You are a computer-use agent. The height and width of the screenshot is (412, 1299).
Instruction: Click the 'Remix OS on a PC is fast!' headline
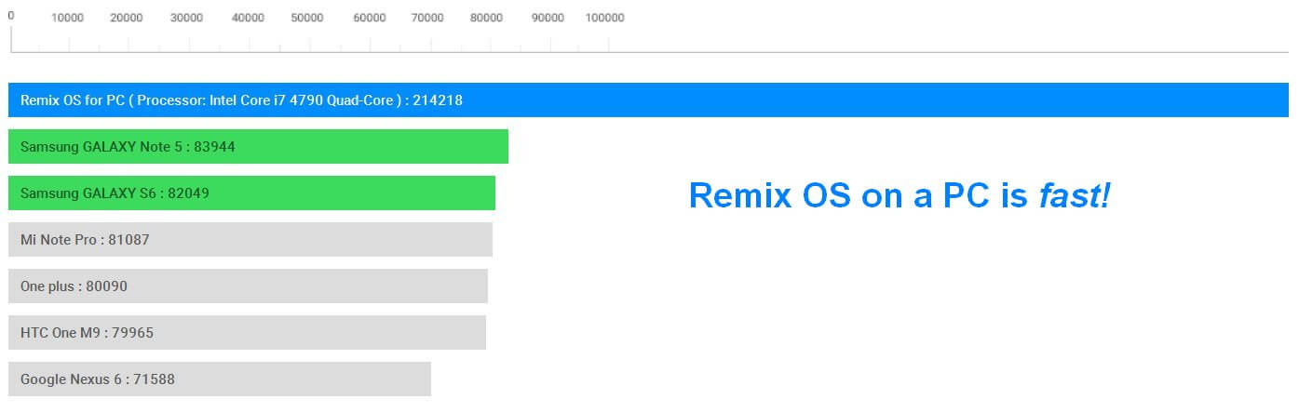coord(900,194)
